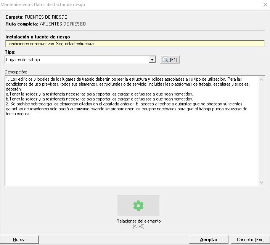The image size is (270, 245).
Task: Click the Ruta completa path text
Action: [45, 24]
